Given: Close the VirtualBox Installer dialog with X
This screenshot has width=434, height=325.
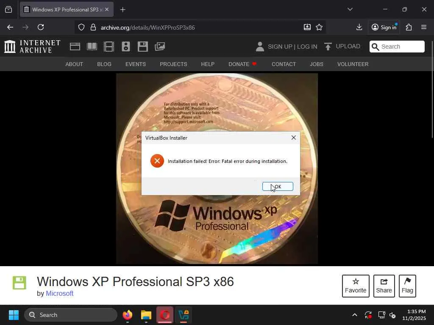Looking at the screenshot, I should click(x=294, y=138).
